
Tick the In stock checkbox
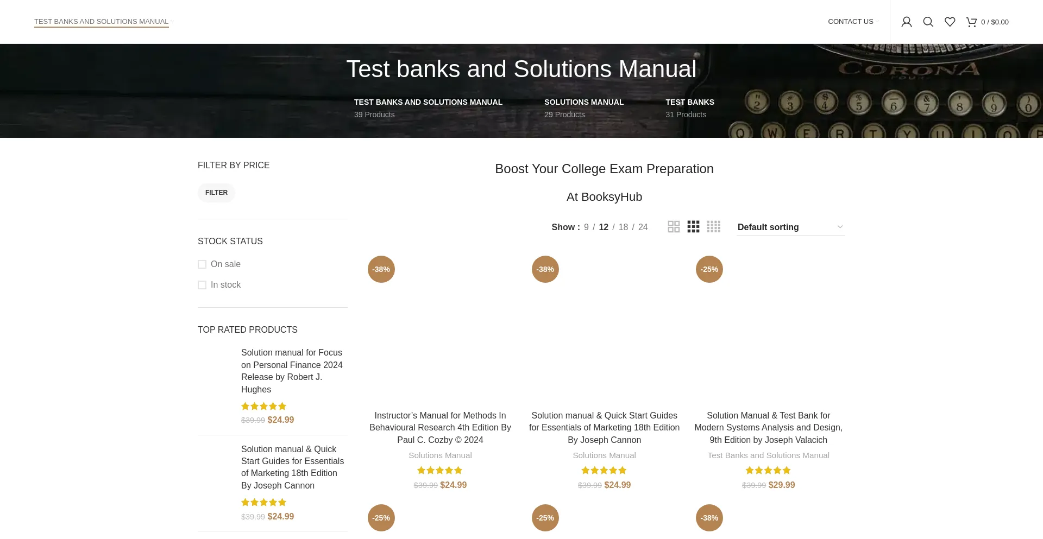202,285
